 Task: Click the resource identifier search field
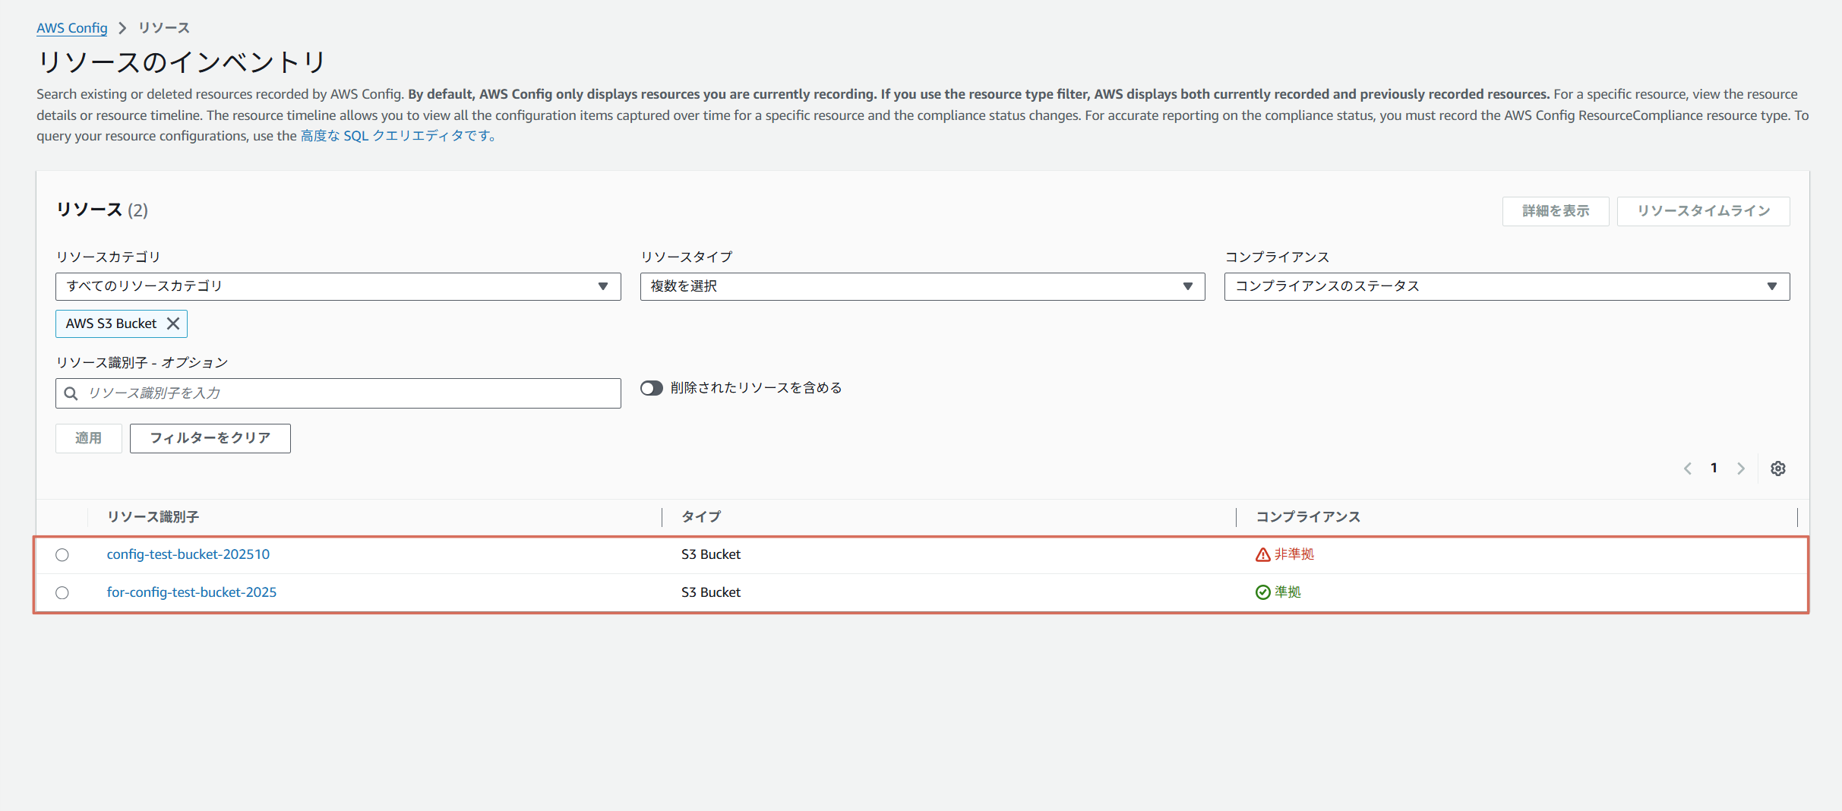(349, 393)
